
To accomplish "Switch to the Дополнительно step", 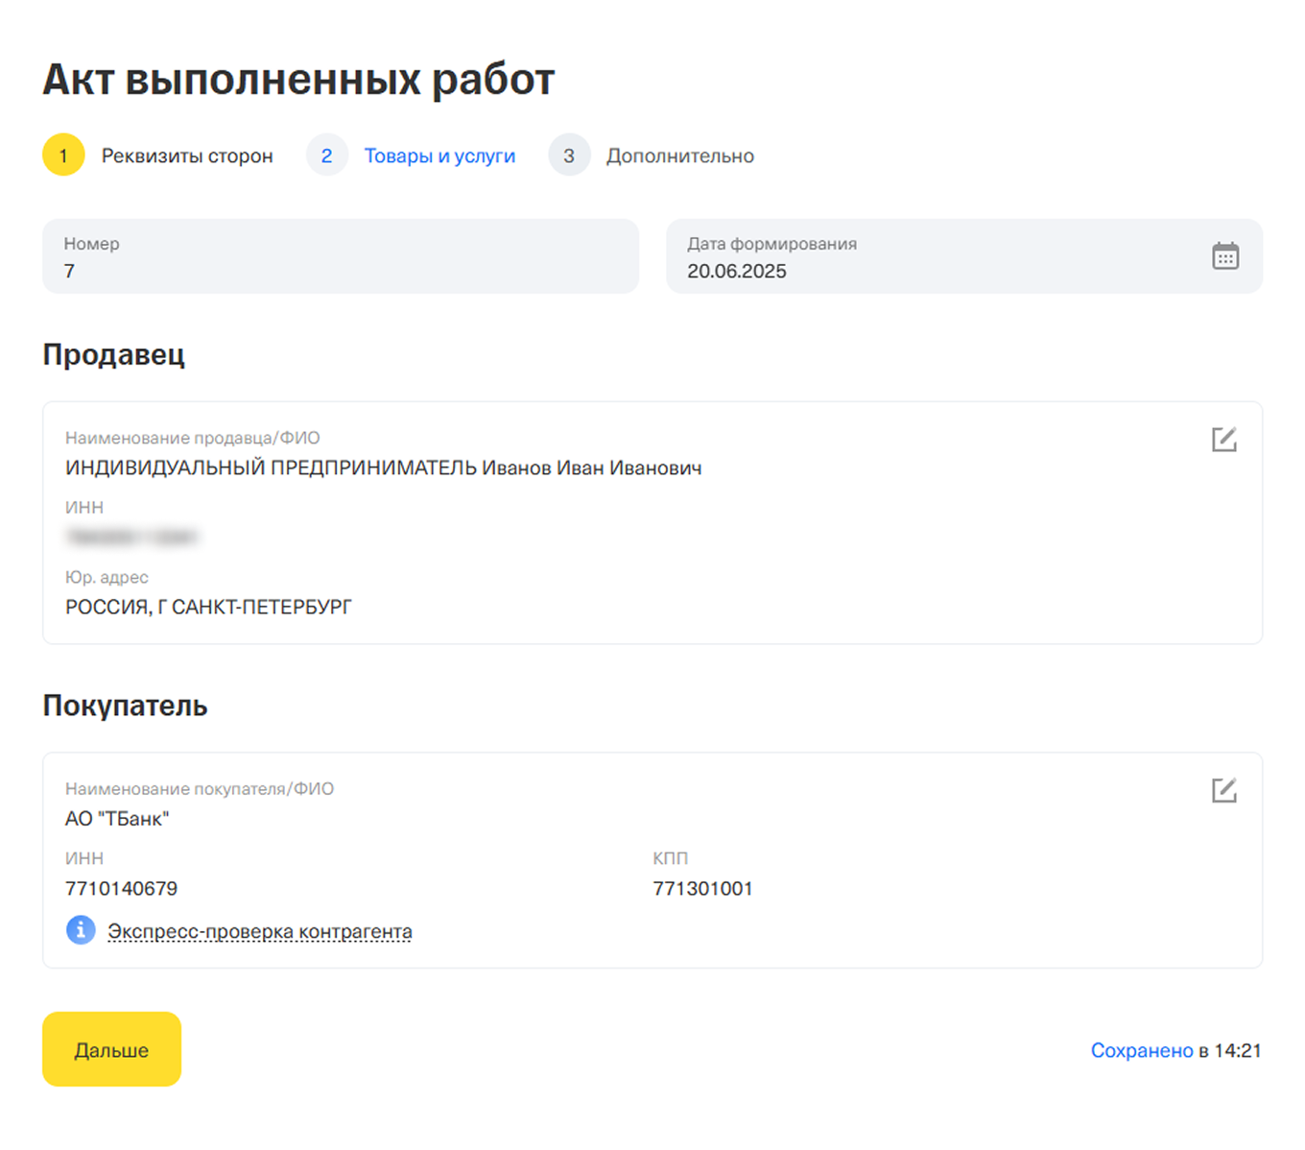I will coord(679,155).
